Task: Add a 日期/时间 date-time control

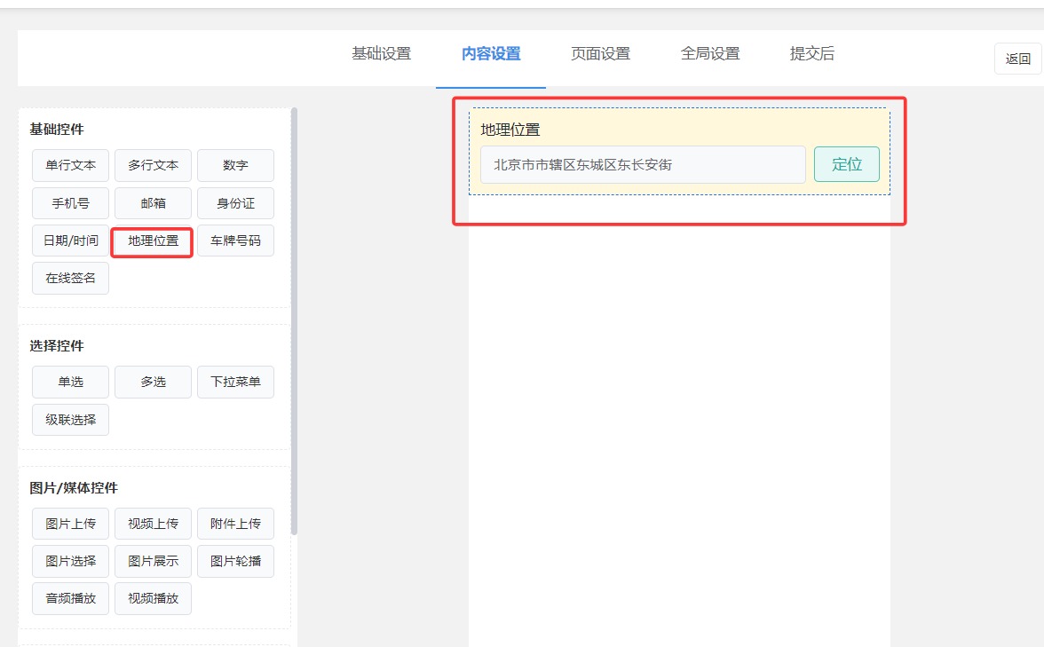Action: click(x=70, y=240)
